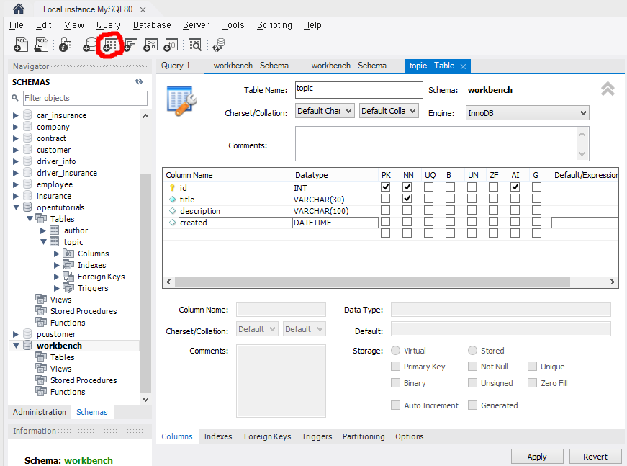Open the File menu
Viewport: 627px width, 466px height.
point(17,24)
